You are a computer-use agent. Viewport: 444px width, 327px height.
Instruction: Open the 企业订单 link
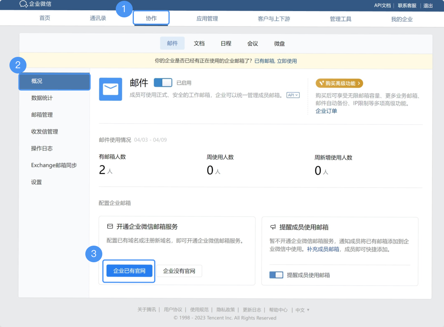coord(326,111)
